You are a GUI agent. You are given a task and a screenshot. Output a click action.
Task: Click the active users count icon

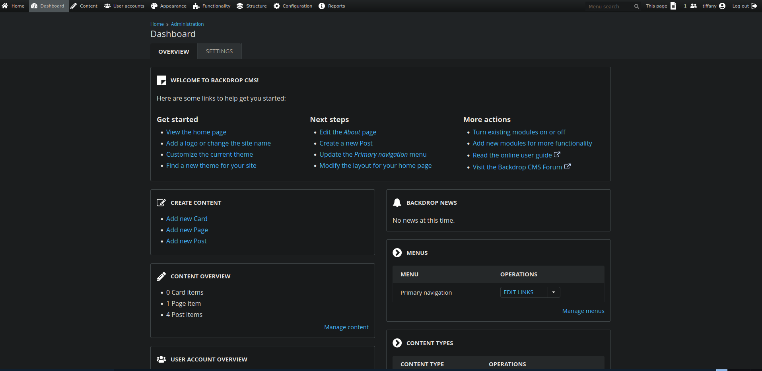(x=694, y=6)
